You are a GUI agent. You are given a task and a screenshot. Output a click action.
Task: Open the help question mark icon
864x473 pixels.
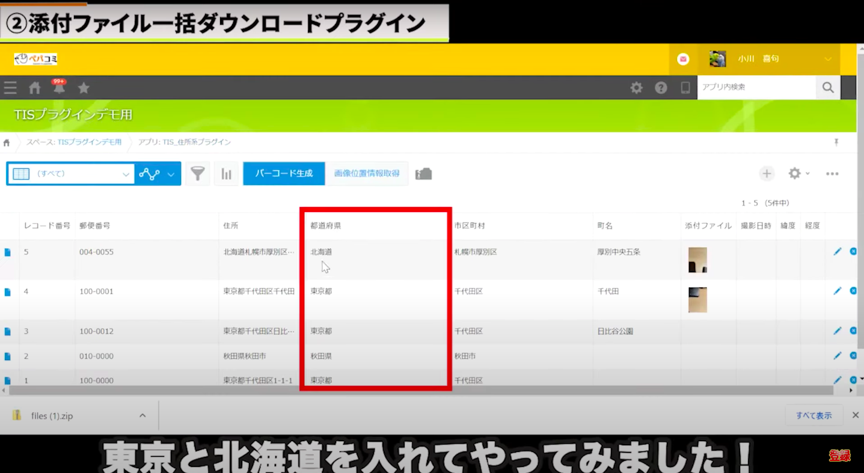661,88
